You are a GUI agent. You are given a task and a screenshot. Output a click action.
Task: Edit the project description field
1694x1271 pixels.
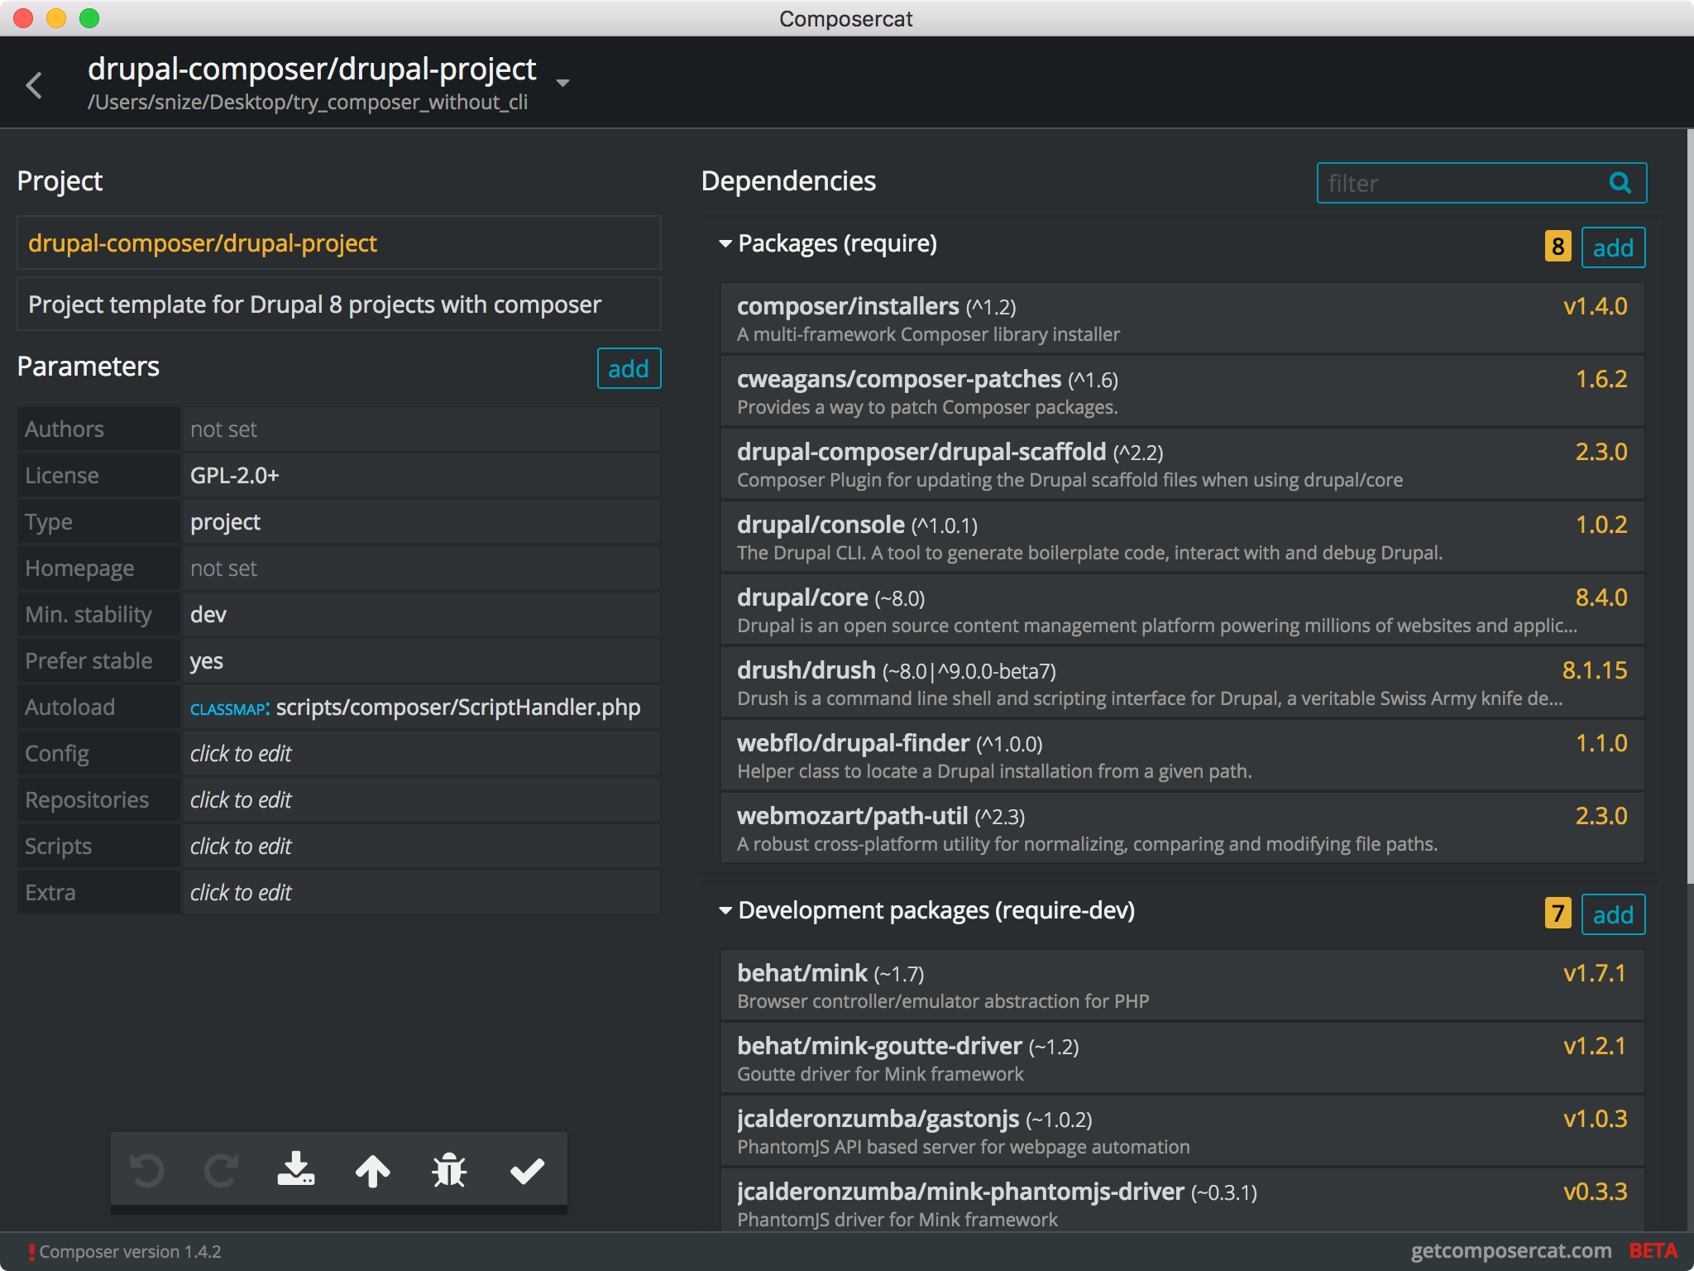click(x=339, y=305)
